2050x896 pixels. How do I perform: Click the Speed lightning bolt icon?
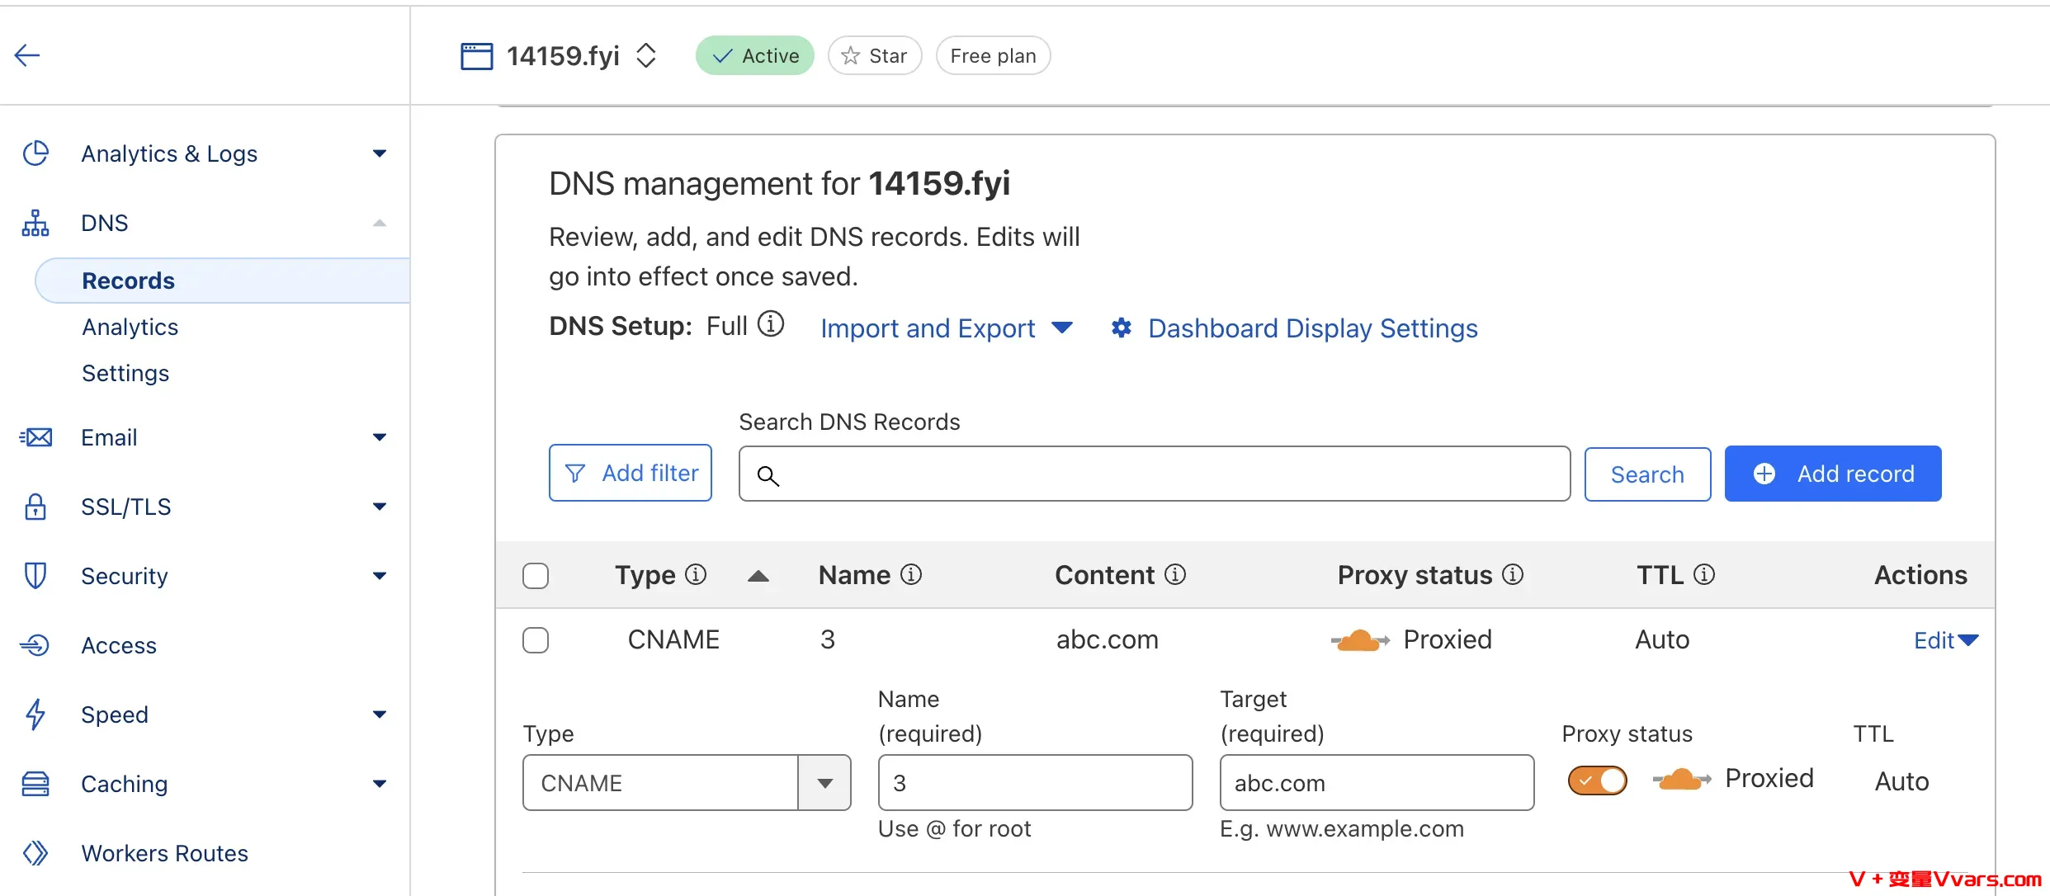tap(35, 714)
